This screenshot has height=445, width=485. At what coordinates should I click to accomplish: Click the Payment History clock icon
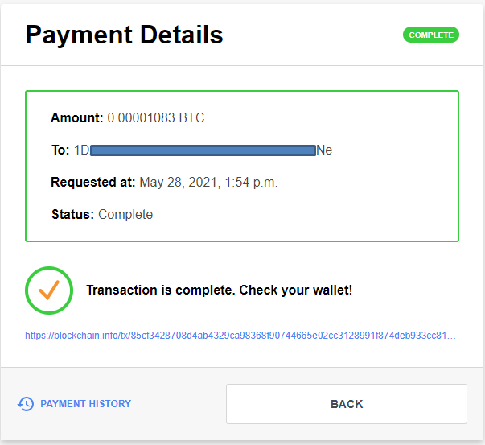click(x=26, y=404)
